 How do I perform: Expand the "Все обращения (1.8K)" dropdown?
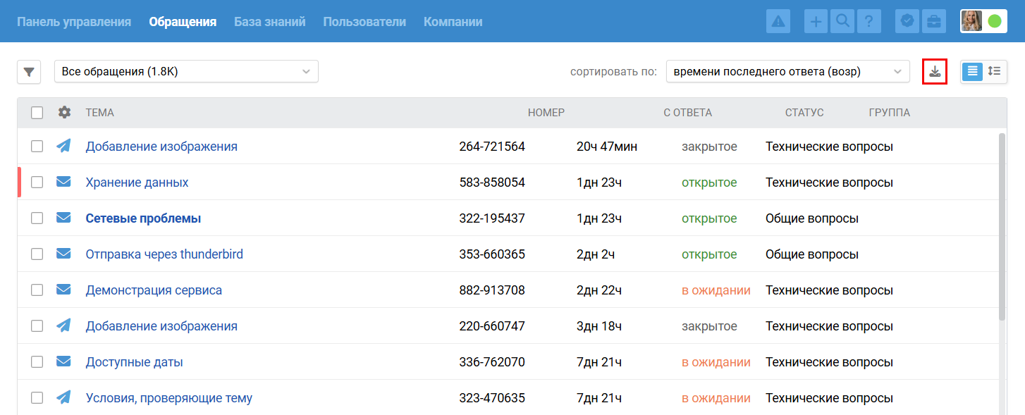tap(186, 72)
